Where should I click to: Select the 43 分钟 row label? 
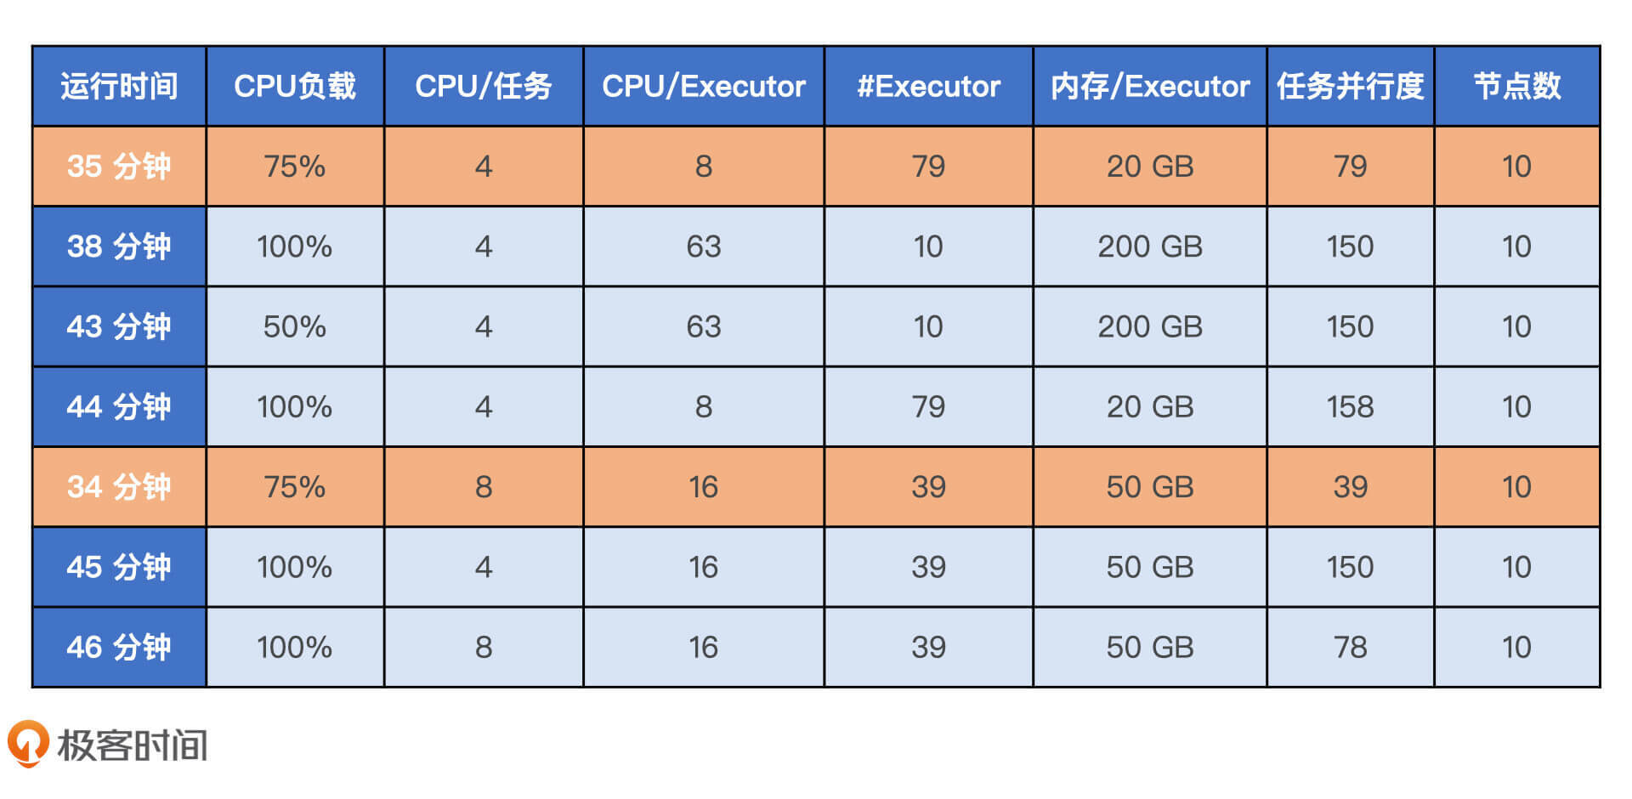coord(119,326)
